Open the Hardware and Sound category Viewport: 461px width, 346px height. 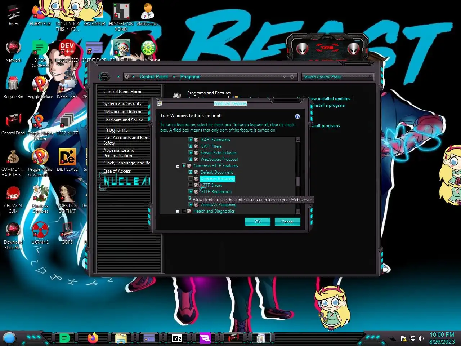pos(123,120)
